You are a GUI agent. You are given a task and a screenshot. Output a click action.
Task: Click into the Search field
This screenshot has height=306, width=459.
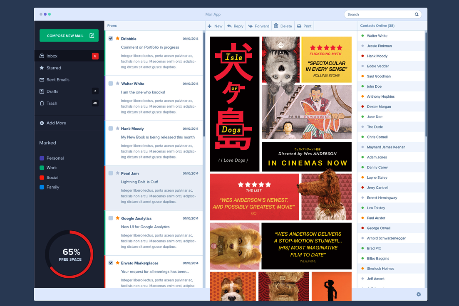point(382,14)
